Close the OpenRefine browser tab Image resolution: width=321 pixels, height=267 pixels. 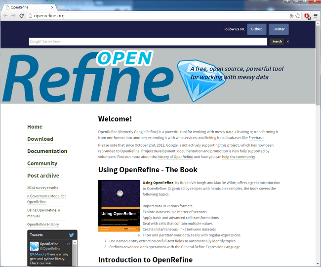point(52,7)
